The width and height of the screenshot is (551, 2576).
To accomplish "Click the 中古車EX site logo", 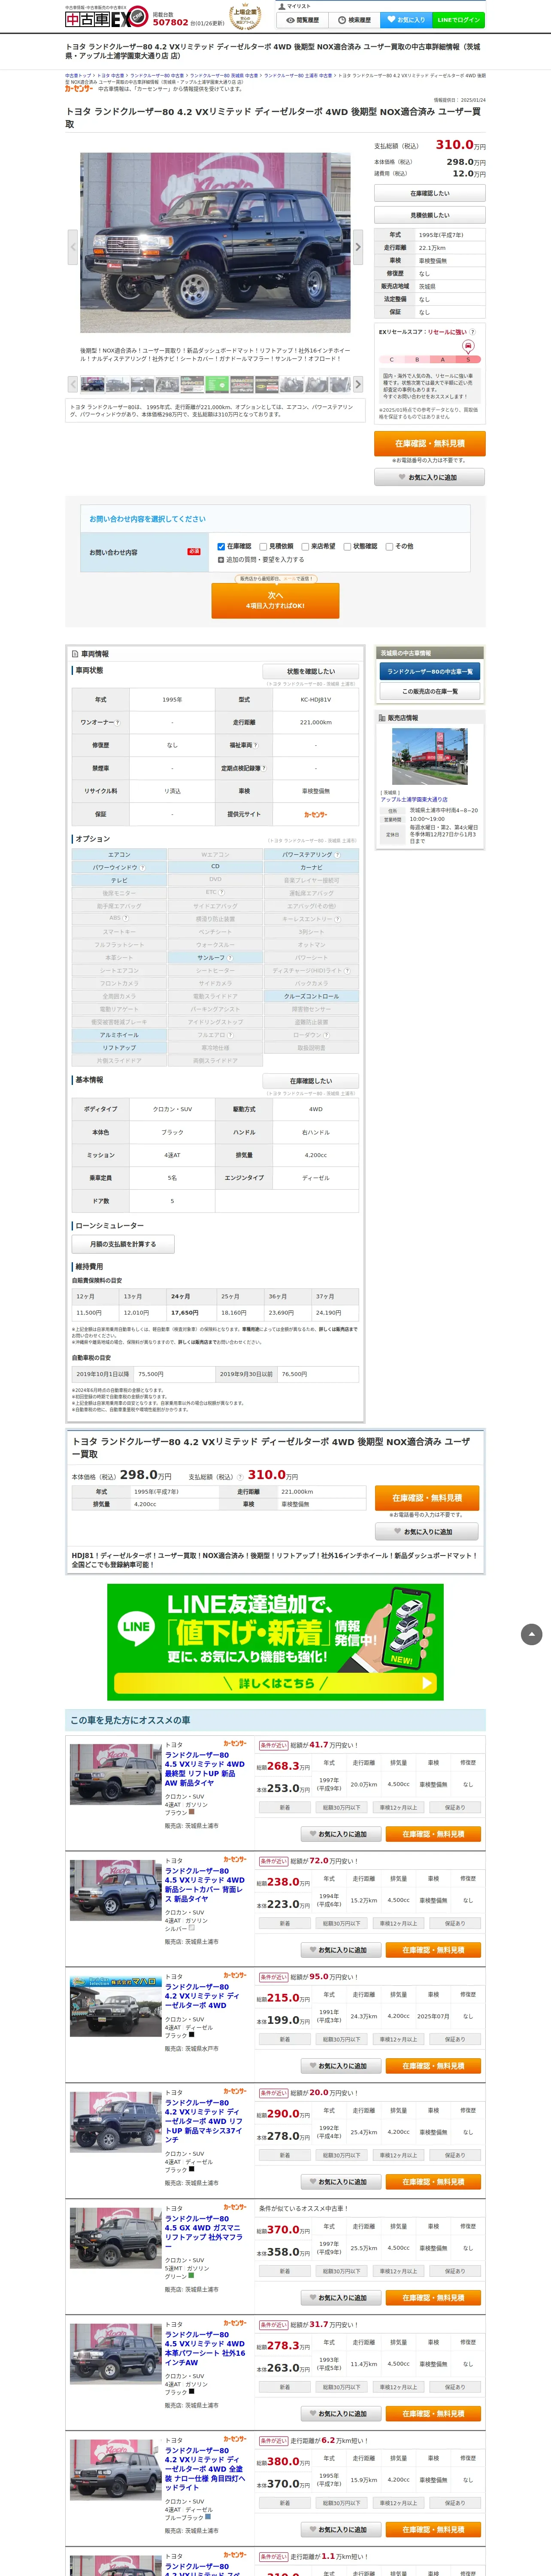I will [107, 18].
